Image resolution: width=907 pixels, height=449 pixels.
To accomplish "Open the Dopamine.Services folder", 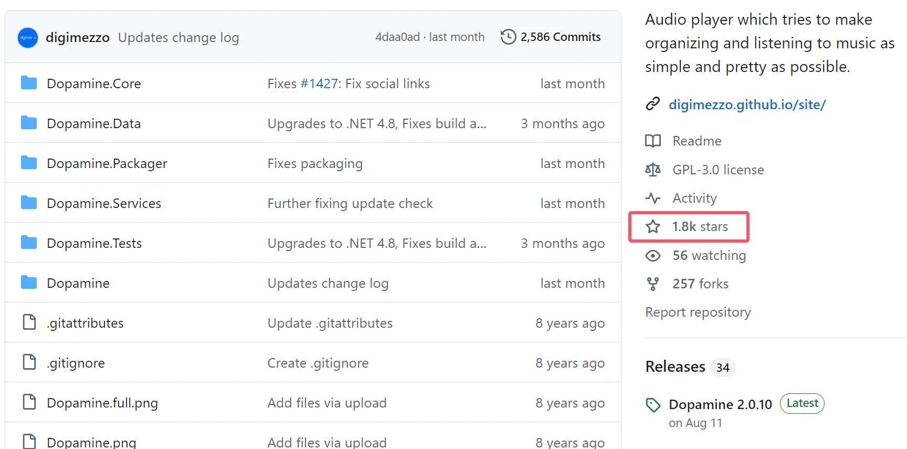I will [x=104, y=204].
